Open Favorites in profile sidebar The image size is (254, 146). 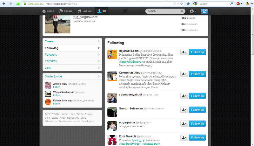pos(72,61)
